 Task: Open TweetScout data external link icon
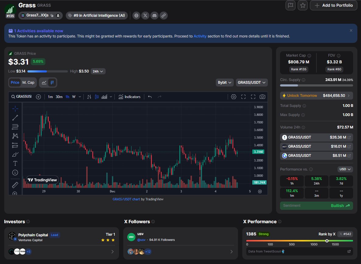(x=349, y=251)
